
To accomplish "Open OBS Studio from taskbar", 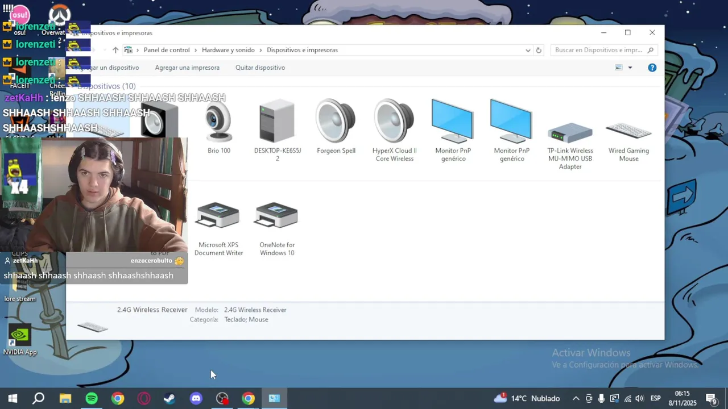I will click(222, 398).
